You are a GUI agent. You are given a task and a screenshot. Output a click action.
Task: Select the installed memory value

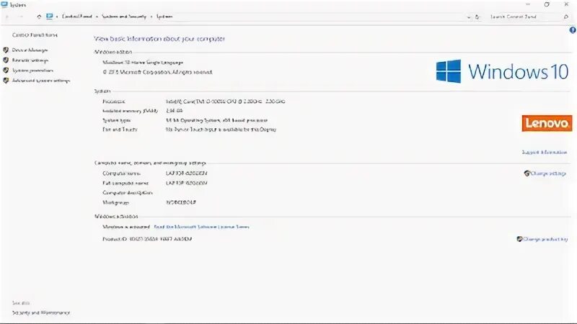click(174, 111)
